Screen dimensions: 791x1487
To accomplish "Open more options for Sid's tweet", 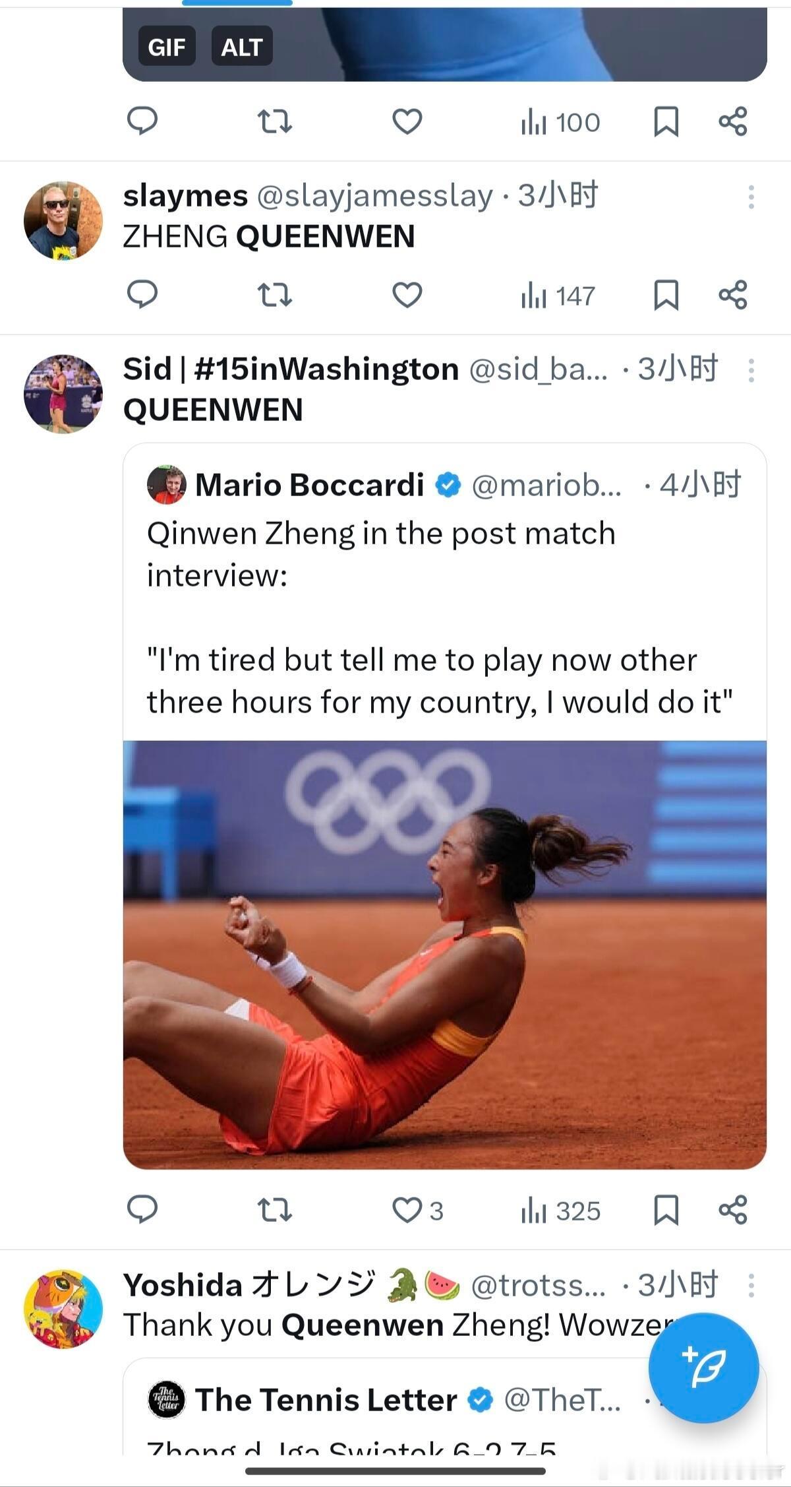I will [751, 371].
